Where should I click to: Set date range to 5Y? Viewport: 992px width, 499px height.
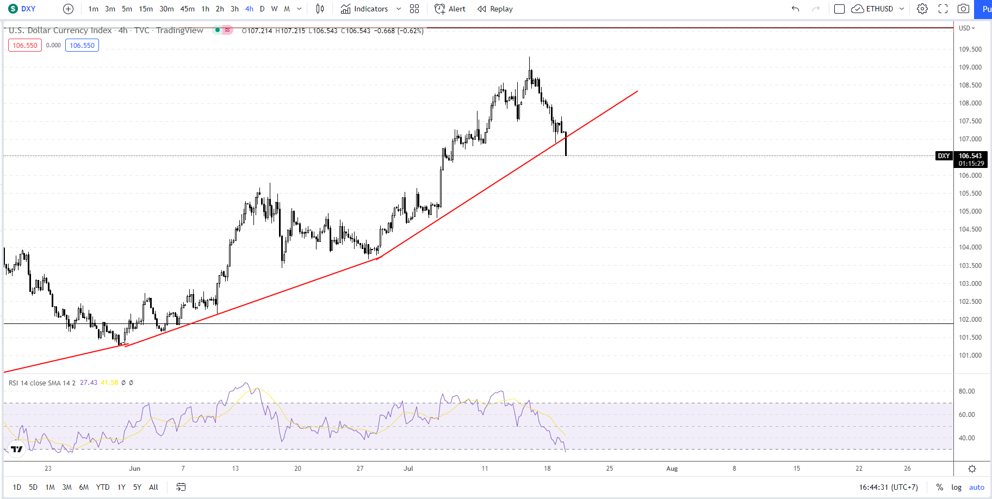[x=137, y=487]
